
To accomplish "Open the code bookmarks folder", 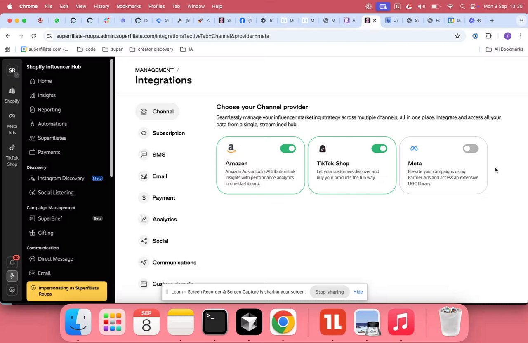I will pyautogui.click(x=86, y=49).
